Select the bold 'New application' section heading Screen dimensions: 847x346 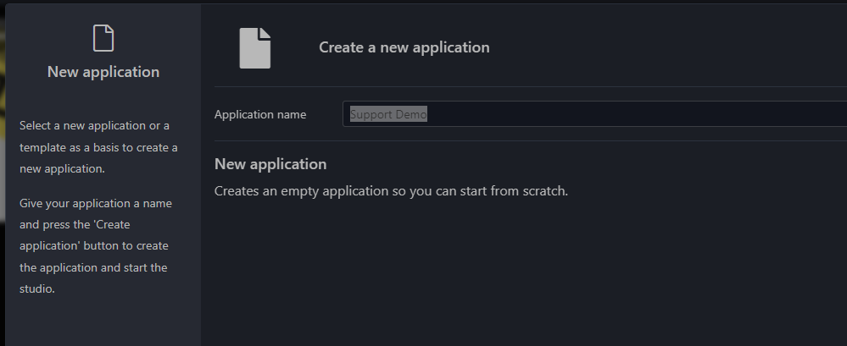tap(270, 164)
